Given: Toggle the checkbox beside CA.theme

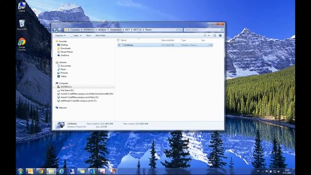Looking at the screenshot, I should click(119, 45).
